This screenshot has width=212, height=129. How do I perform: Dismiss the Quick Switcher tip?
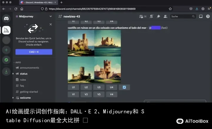pos(51,24)
